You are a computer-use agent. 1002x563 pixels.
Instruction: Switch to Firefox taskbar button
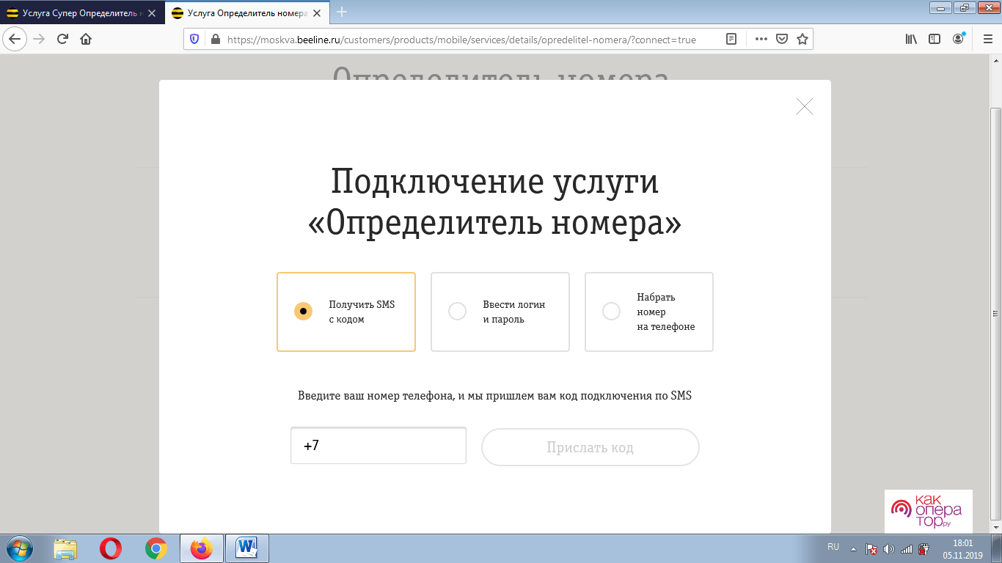[x=201, y=548]
